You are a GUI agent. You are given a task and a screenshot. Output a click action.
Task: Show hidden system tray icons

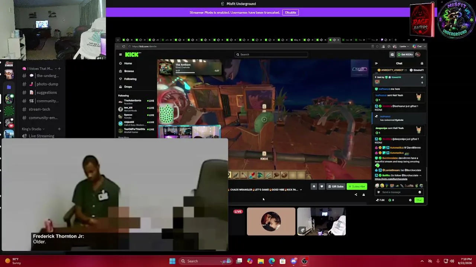(x=422, y=261)
